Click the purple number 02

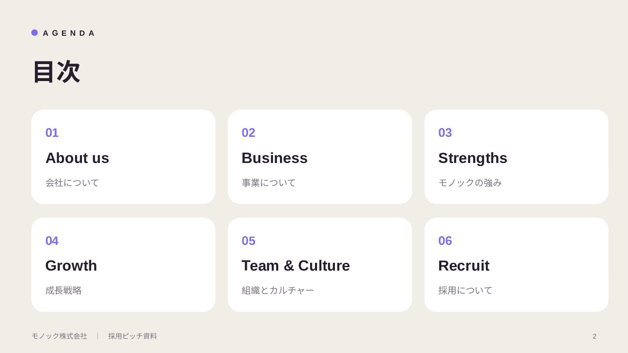pyautogui.click(x=249, y=132)
